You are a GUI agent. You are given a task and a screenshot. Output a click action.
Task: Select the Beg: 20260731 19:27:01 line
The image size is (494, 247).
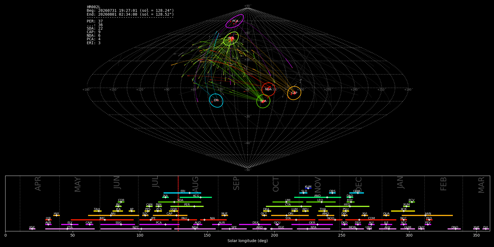(x=130, y=11)
